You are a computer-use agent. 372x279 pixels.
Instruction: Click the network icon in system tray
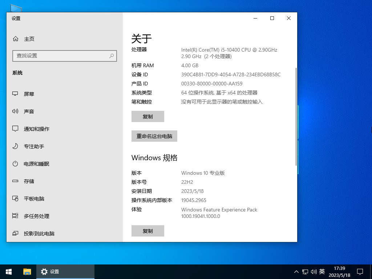pyautogui.click(x=304, y=271)
